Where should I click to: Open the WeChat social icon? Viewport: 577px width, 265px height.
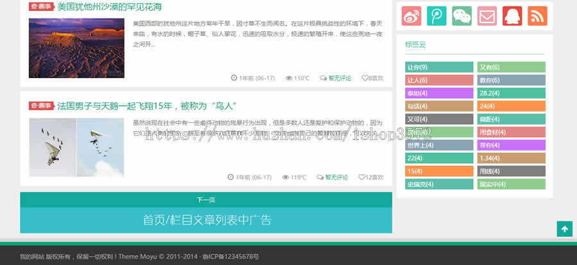pos(462,16)
